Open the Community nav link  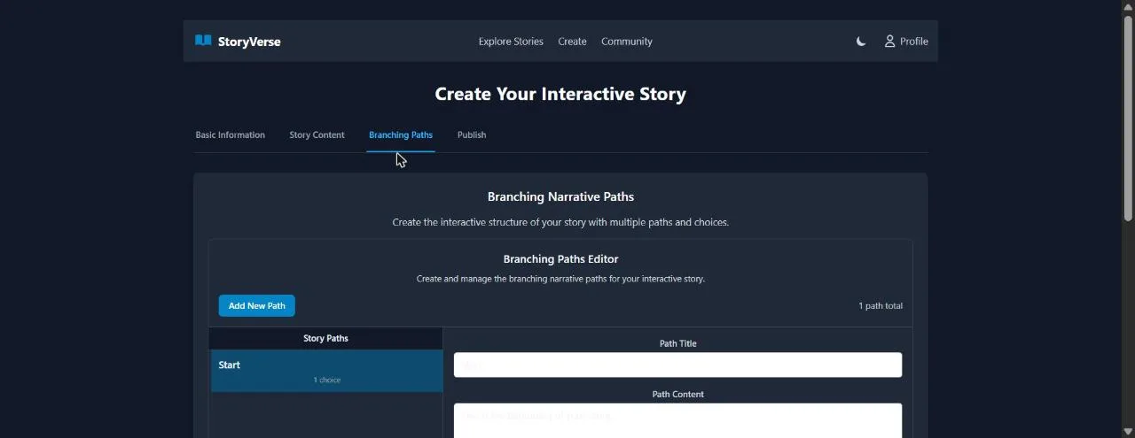coord(627,42)
